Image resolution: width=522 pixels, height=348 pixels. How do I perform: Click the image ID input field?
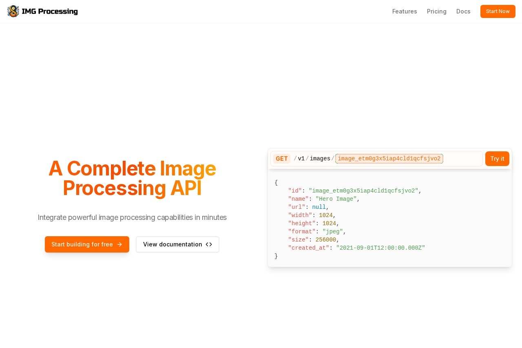coord(389,159)
